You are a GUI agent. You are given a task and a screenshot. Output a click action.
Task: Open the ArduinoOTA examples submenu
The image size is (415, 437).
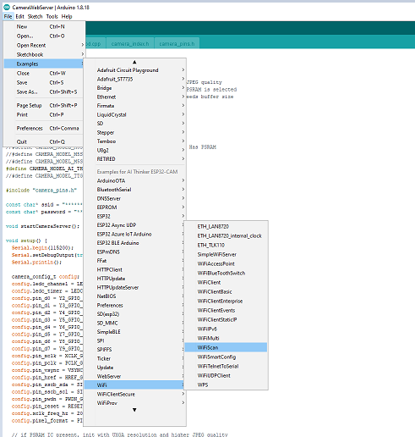tap(135, 180)
